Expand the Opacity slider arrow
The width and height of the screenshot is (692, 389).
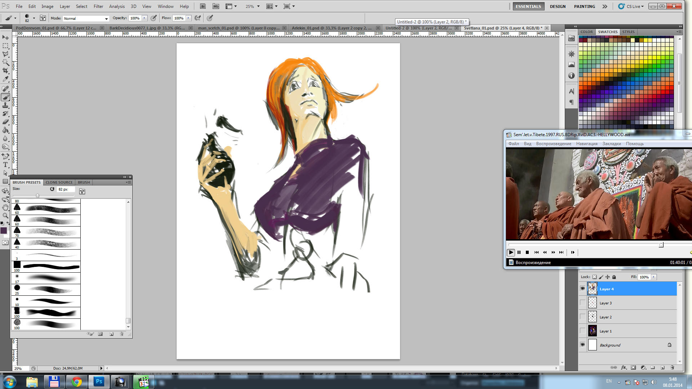point(144,18)
